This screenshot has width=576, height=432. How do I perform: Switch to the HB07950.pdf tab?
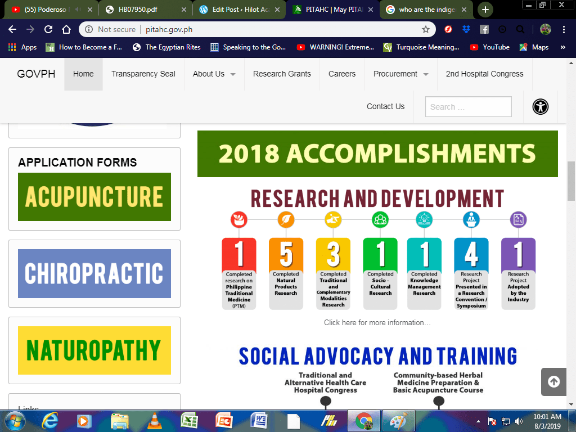(145, 10)
